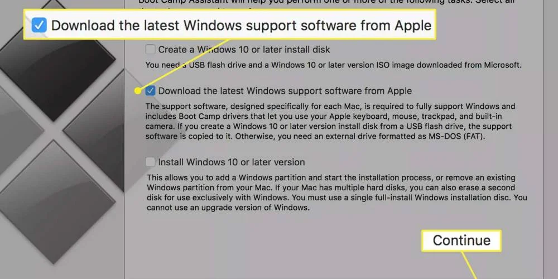Click the dialog's 'Download the latest Windows support software' label
The image size is (558, 279).
285,91
